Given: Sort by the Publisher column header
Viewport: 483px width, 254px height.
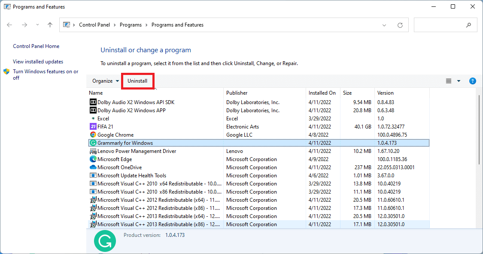Looking at the screenshot, I should click(264, 93).
